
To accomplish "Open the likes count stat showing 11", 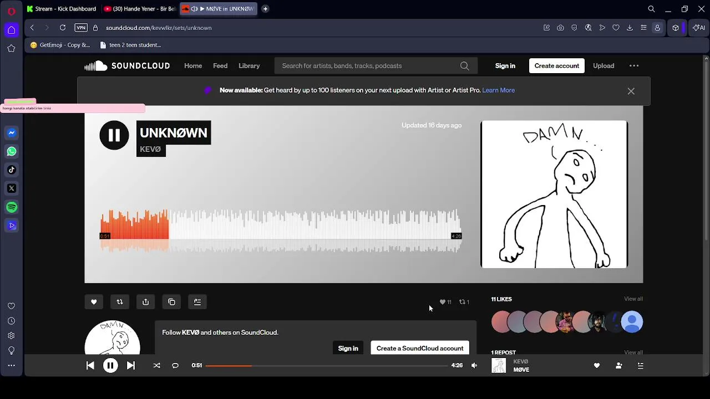I will click(x=445, y=302).
